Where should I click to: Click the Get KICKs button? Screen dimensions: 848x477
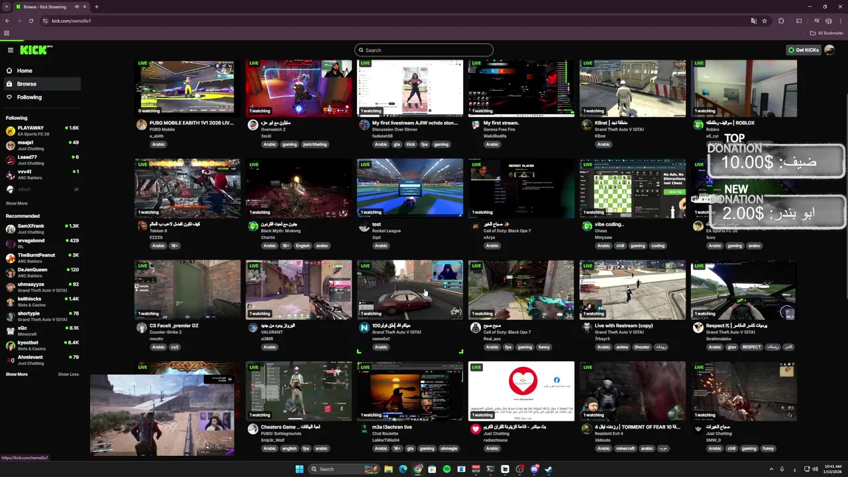804,50
